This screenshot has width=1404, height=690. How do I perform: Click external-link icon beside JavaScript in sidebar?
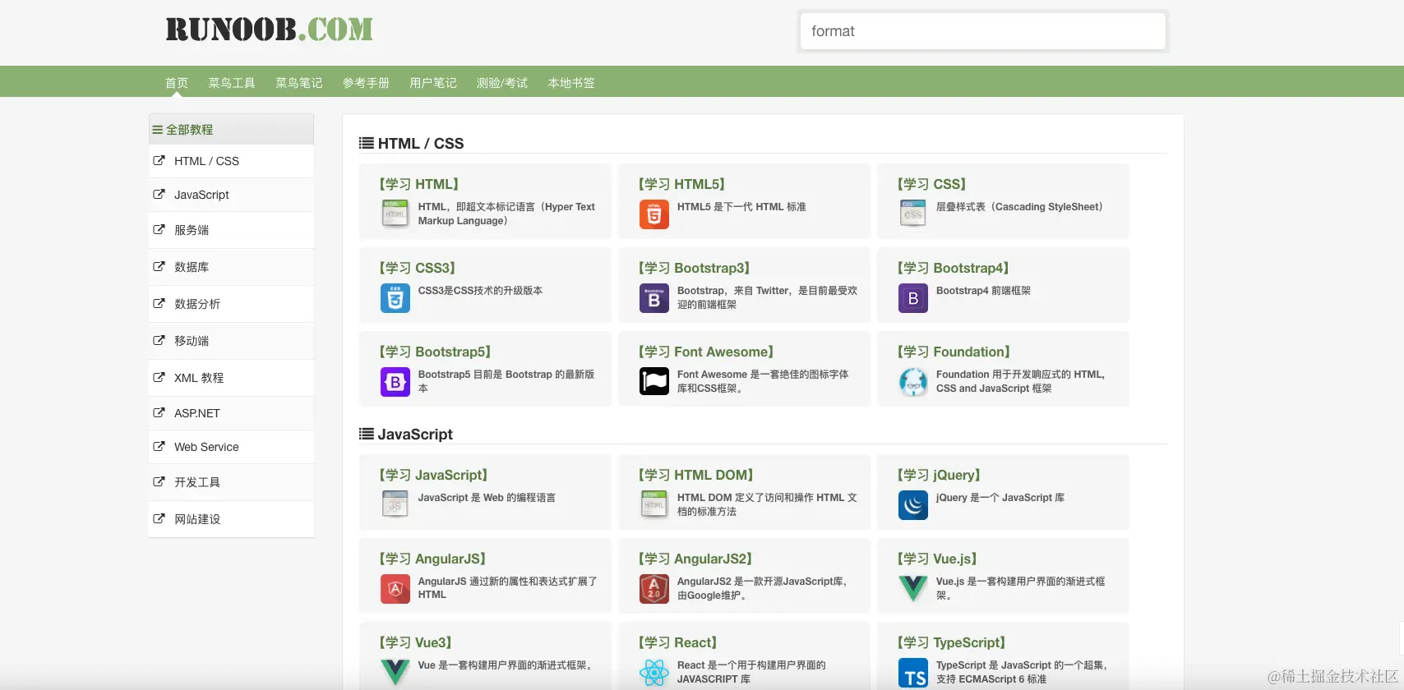[x=159, y=195]
